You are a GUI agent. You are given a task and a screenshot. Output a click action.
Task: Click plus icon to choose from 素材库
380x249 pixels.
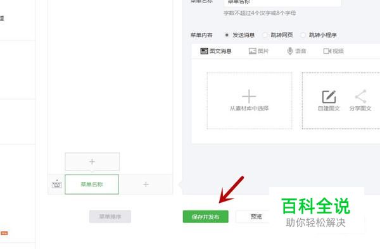pyautogui.click(x=249, y=96)
